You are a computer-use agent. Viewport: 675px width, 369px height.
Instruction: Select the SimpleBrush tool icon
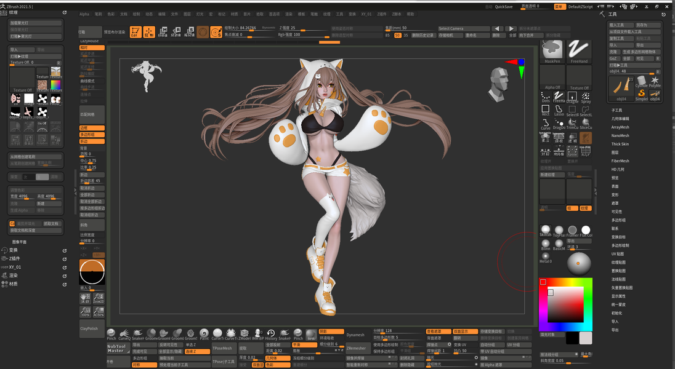[x=641, y=95]
